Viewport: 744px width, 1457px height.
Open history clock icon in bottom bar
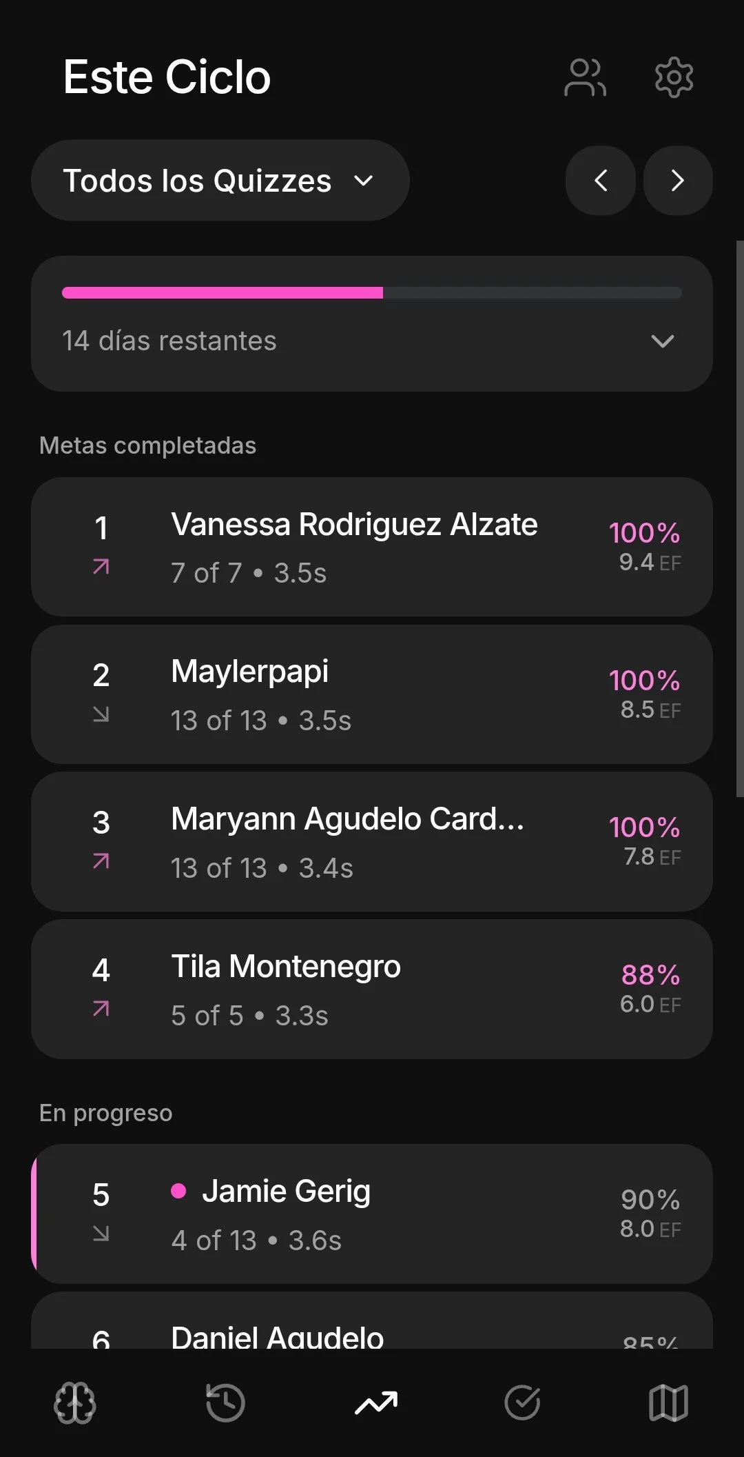point(225,1403)
